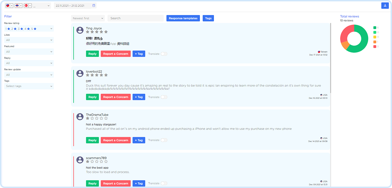
Task: Remove the Taiwan flag country filter
Action: tap(12, 6)
